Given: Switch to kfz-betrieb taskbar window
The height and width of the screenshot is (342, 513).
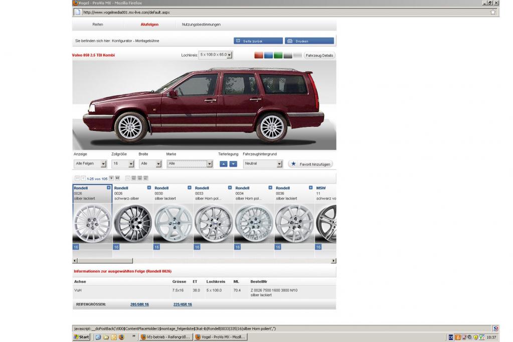Looking at the screenshot, I should coord(165,337).
